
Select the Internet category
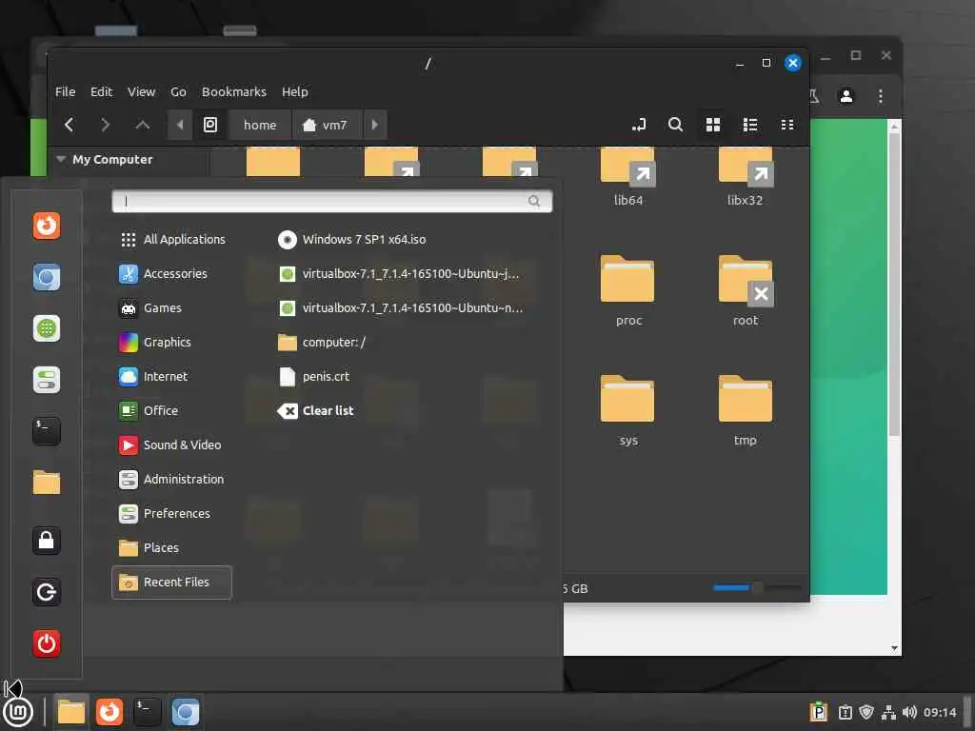172,376
